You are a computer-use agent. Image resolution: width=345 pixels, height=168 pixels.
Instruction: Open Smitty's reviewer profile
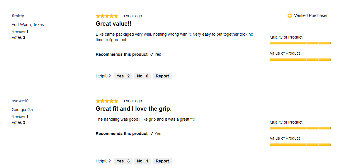coord(18,16)
